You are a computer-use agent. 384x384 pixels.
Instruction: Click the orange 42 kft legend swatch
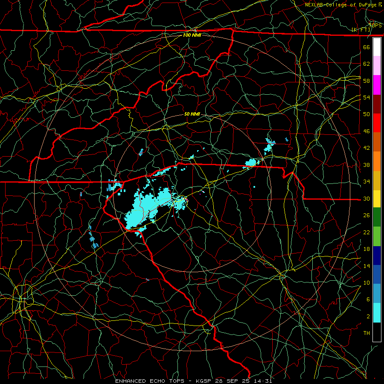pyautogui.click(x=377, y=161)
